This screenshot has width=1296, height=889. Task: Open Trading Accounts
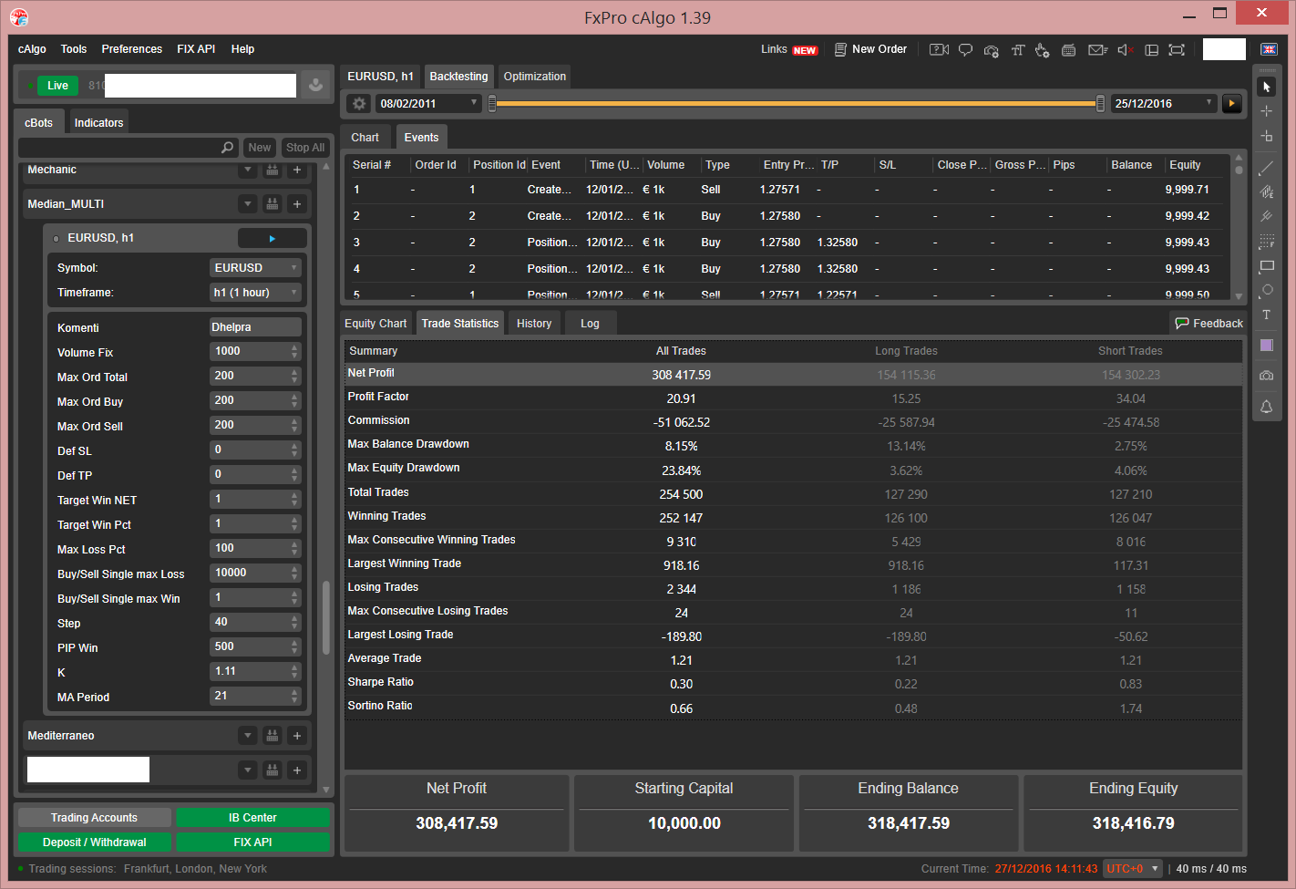[x=94, y=818]
